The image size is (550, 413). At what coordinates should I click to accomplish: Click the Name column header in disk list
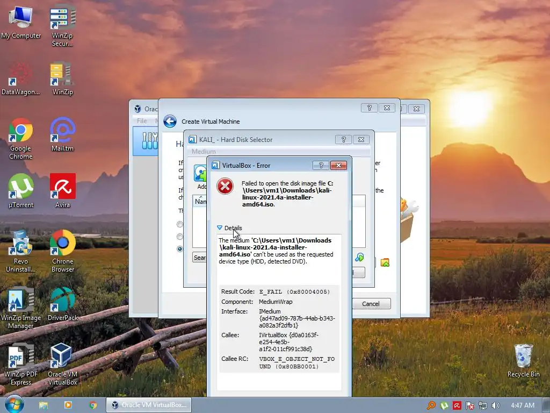point(200,201)
